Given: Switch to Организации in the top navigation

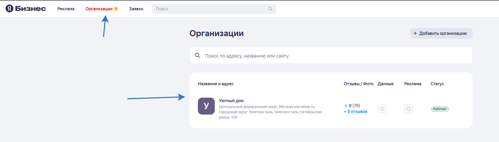Looking at the screenshot, I should point(99,9).
